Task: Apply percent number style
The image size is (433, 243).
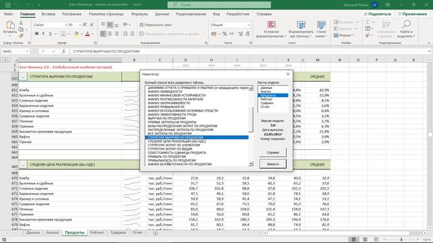Action: coord(225,34)
